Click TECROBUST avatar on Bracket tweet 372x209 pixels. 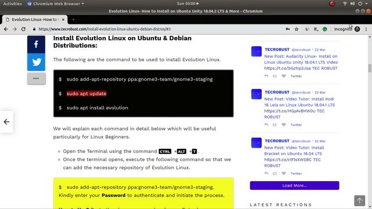click(x=256, y=143)
